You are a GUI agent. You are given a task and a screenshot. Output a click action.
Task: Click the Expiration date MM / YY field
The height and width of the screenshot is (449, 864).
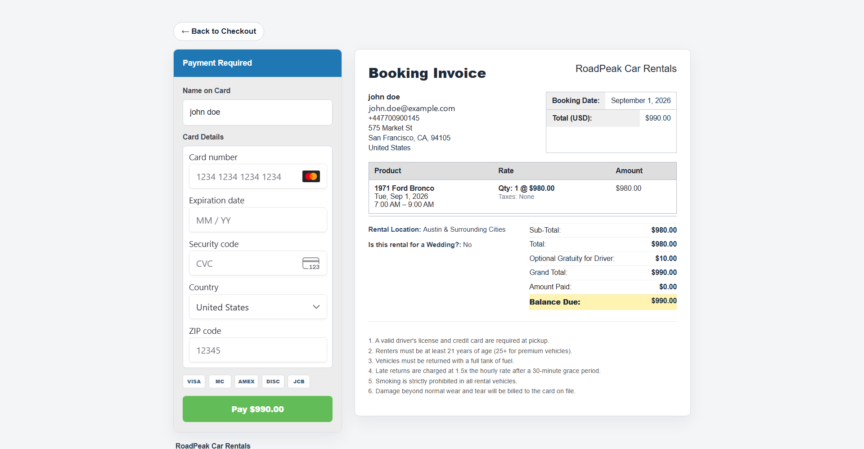click(258, 220)
